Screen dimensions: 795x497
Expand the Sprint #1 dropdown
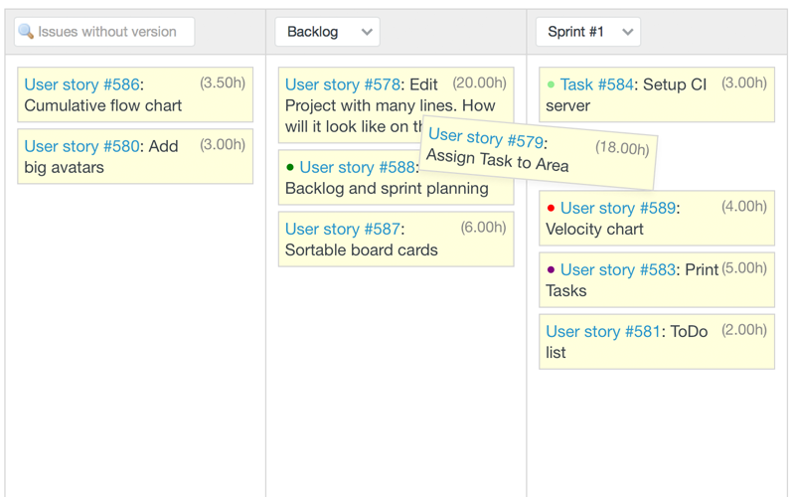587,32
